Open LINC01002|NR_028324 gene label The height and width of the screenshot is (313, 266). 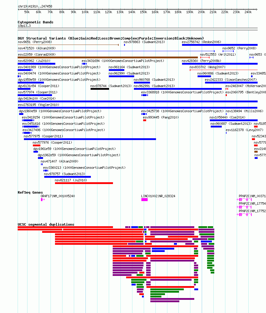pos(158,196)
